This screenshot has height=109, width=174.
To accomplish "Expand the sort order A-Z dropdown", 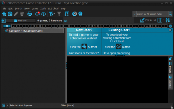I will (x=168, y=20).
